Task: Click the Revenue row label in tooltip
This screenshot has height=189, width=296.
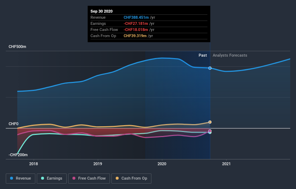Action: (98, 17)
